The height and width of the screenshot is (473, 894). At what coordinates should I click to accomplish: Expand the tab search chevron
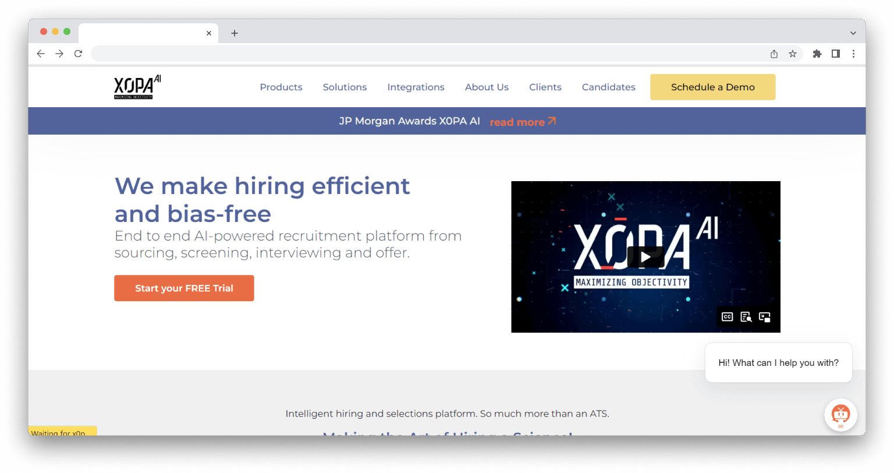(x=853, y=33)
